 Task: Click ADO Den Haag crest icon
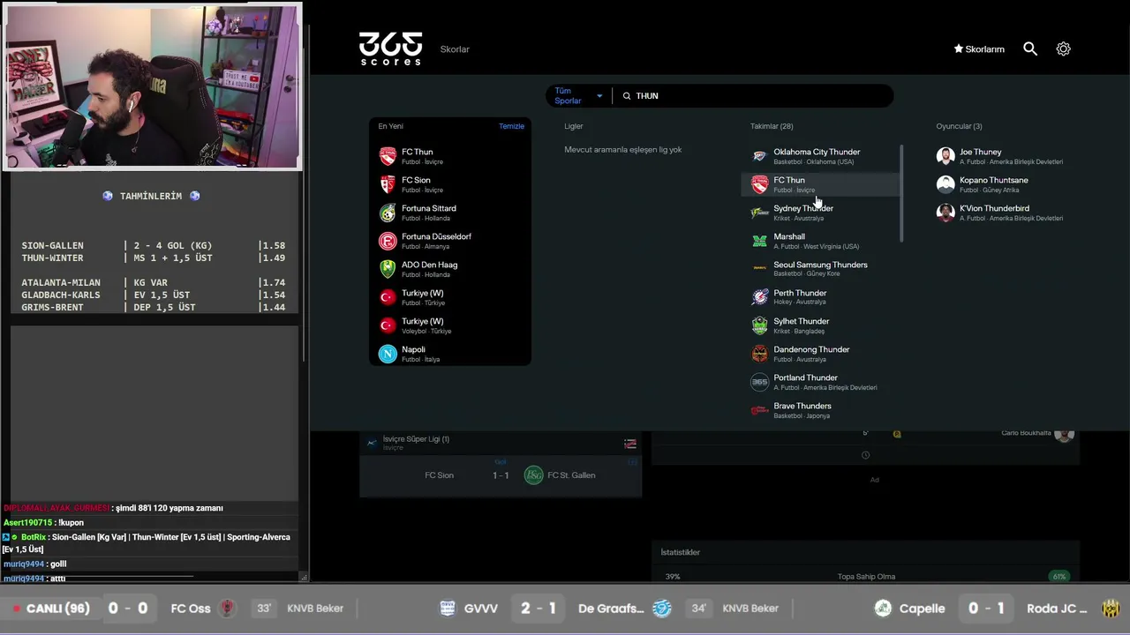pyautogui.click(x=388, y=269)
